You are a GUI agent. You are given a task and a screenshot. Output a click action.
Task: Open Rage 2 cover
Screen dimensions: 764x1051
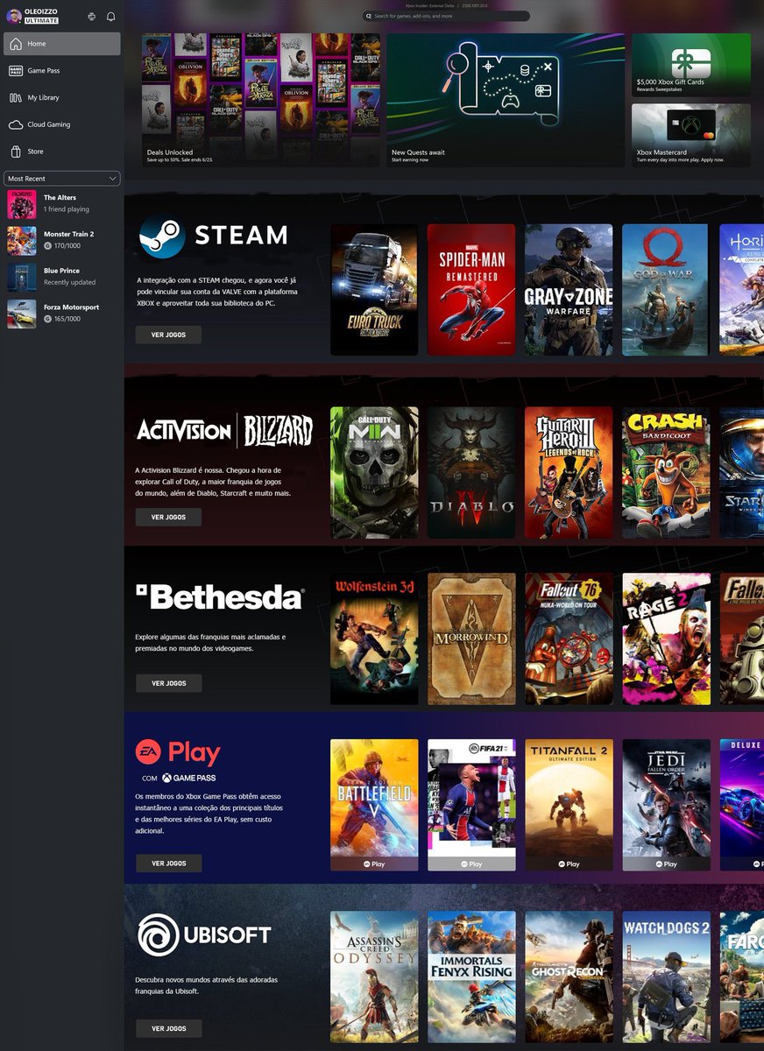pyautogui.click(x=666, y=639)
